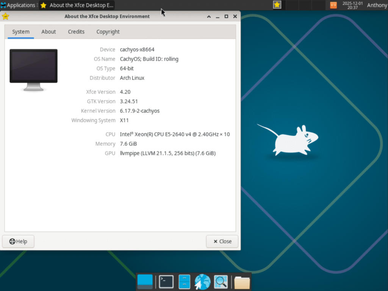The image size is (388, 291).
Task: Open the Copyright tab
Action: pos(108,32)
